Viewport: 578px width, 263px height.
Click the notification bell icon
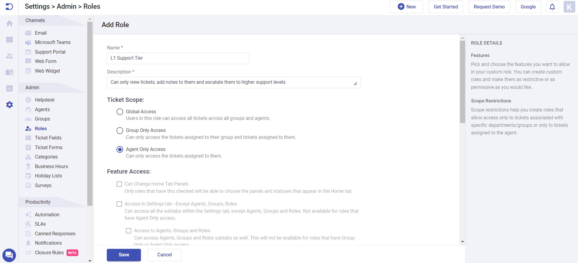pos(552,7)
